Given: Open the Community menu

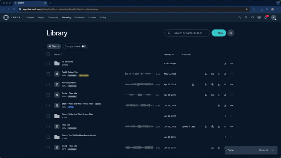Looking at the screenshot, I should point(53,17).
